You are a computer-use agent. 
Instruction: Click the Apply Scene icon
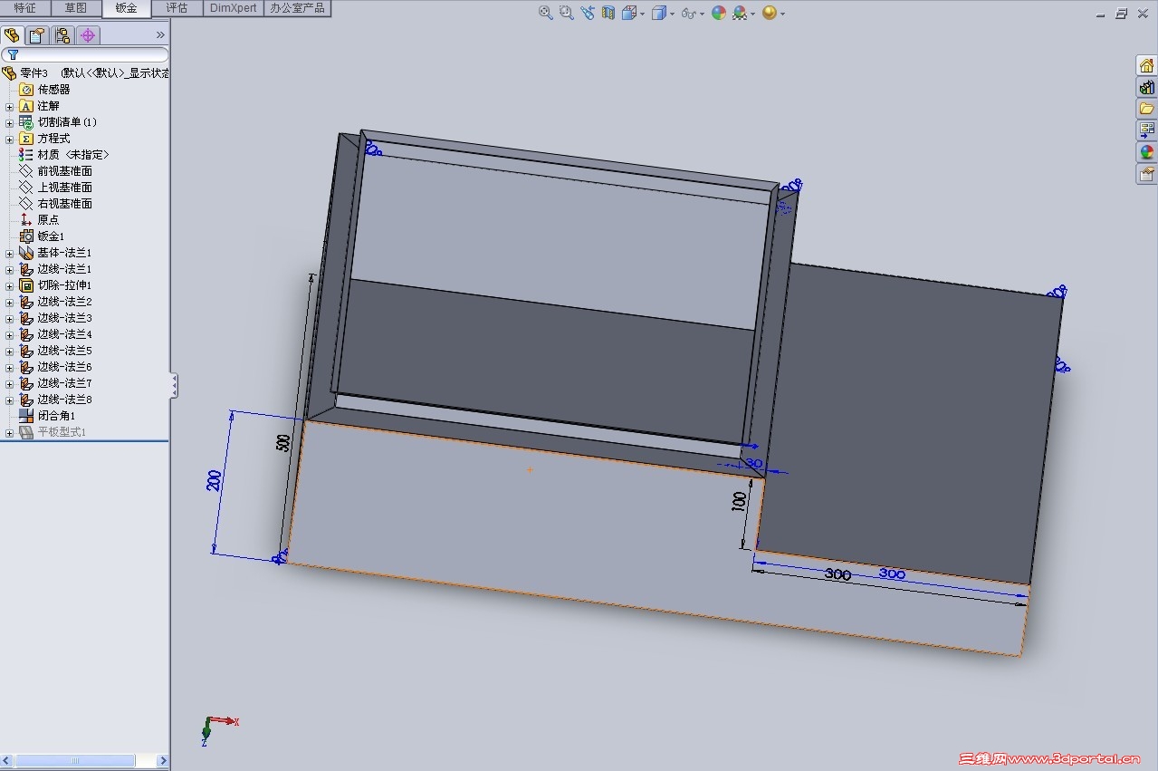click(x=741, y=13)
